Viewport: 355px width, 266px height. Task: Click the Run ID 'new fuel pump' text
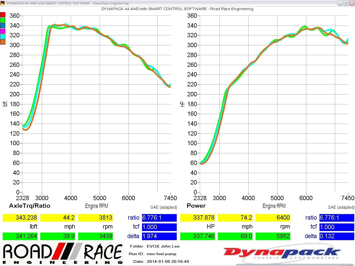coord(162,254)
